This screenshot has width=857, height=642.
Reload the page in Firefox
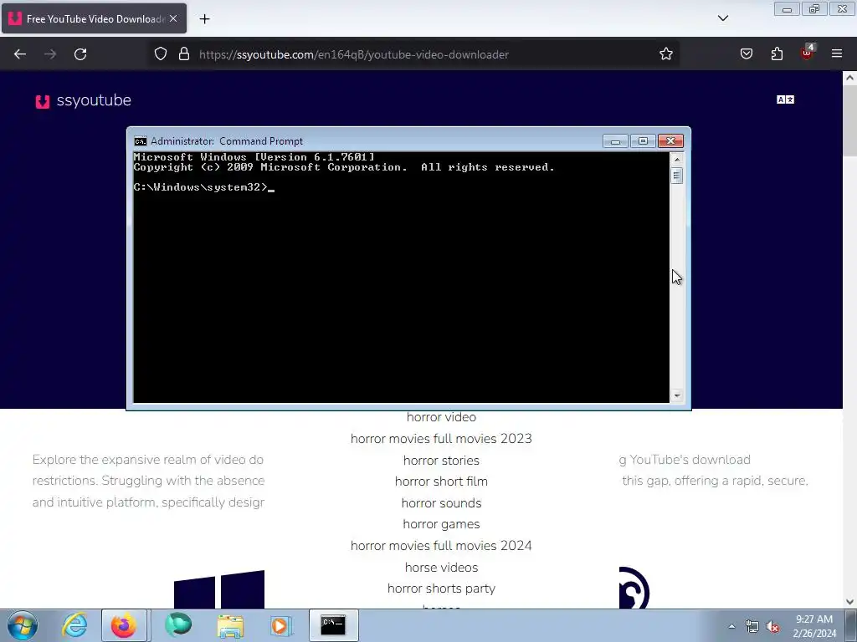pyautogui.click(x=80, y=54)
